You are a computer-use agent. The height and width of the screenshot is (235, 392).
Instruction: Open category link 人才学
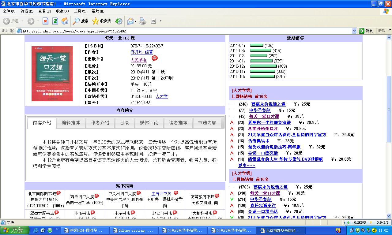click(162, 96)
